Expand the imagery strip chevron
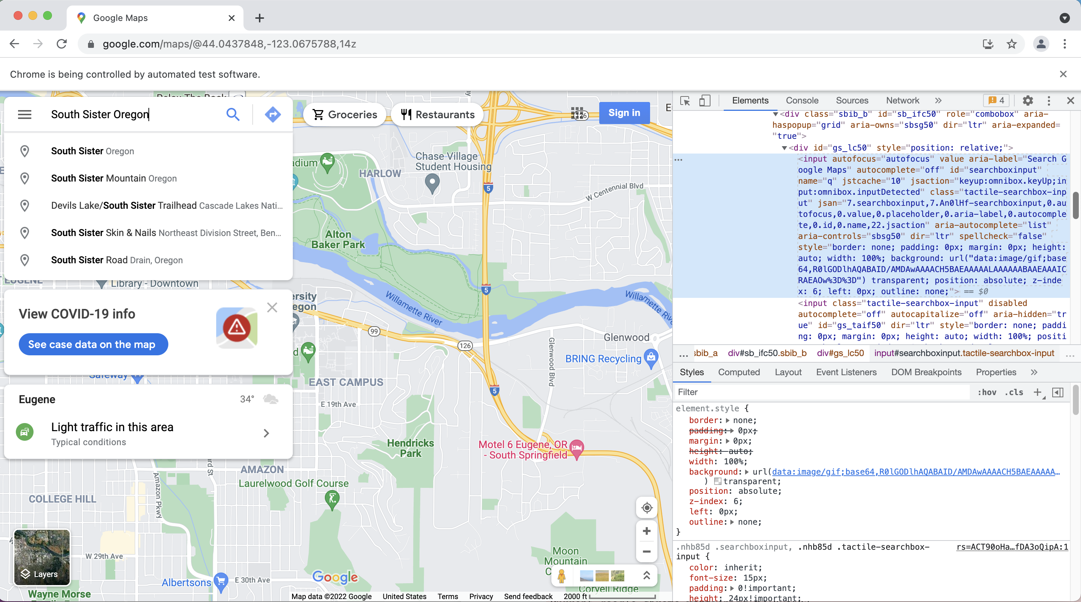The width and height of the screenshot is (1081, 602). (647, 575)
